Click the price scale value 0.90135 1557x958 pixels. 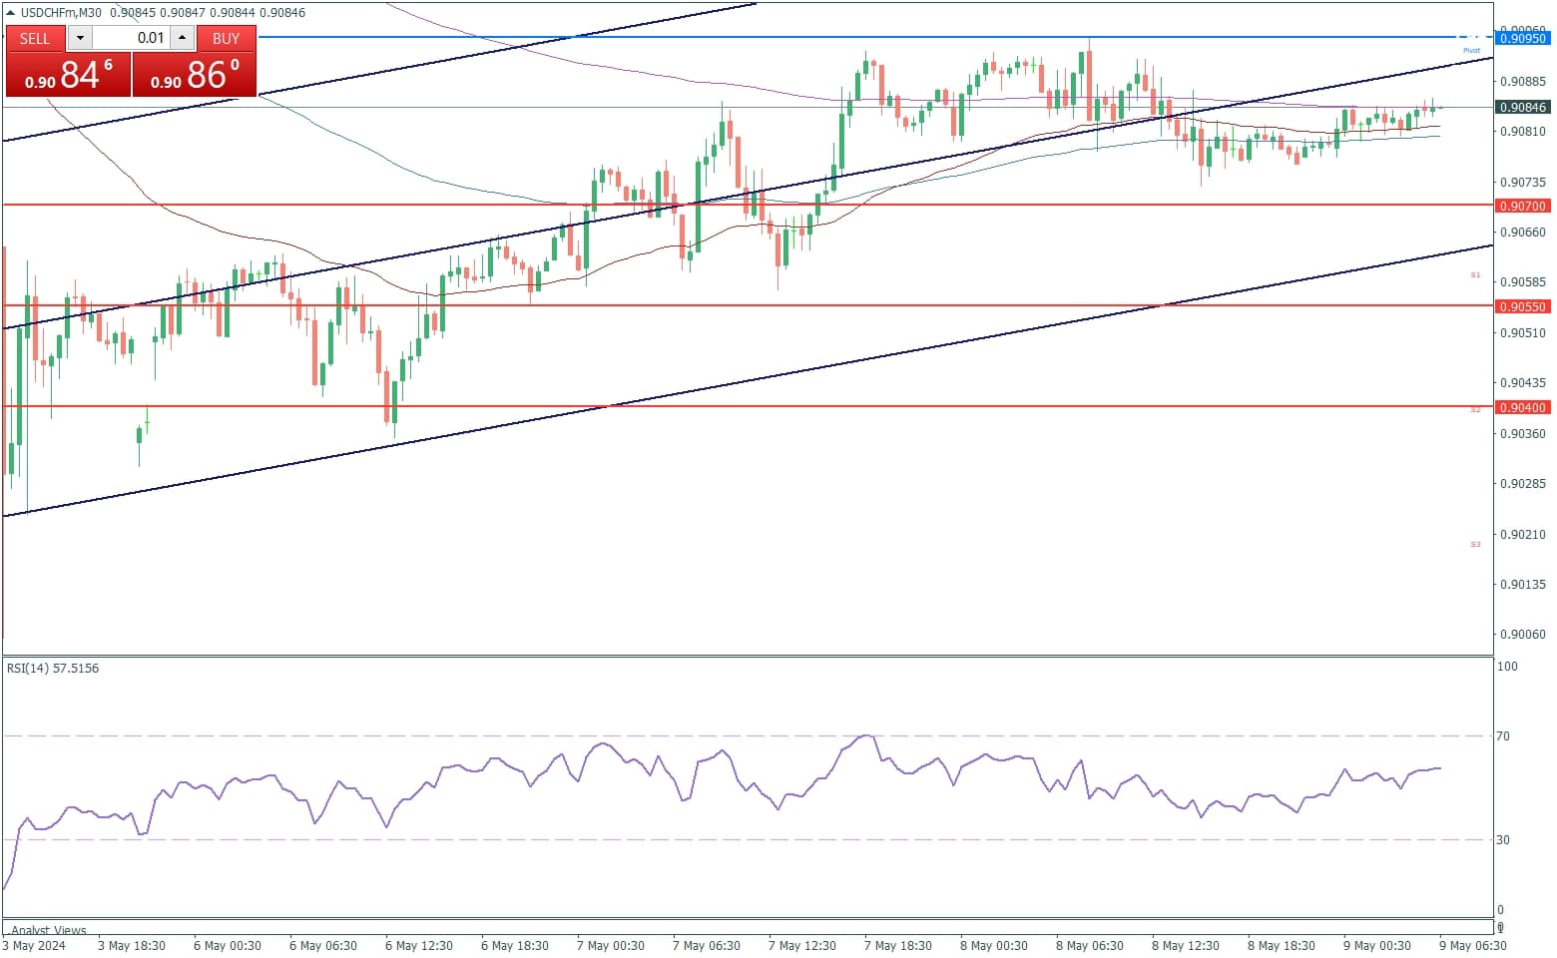click(1524, 585)
